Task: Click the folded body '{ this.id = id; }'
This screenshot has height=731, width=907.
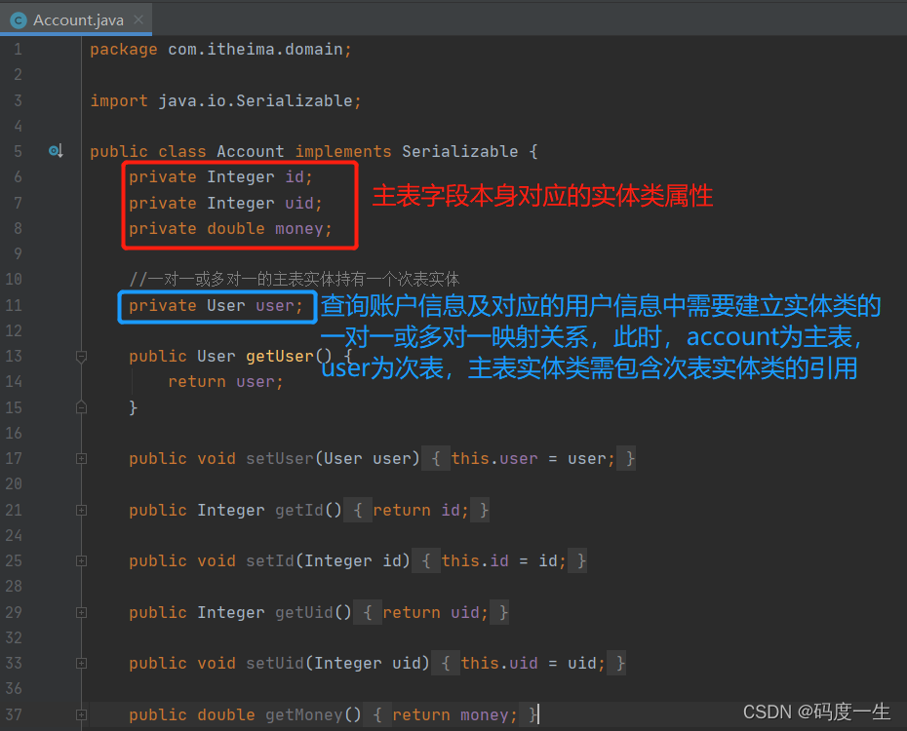Action: [x=499, y=561]
